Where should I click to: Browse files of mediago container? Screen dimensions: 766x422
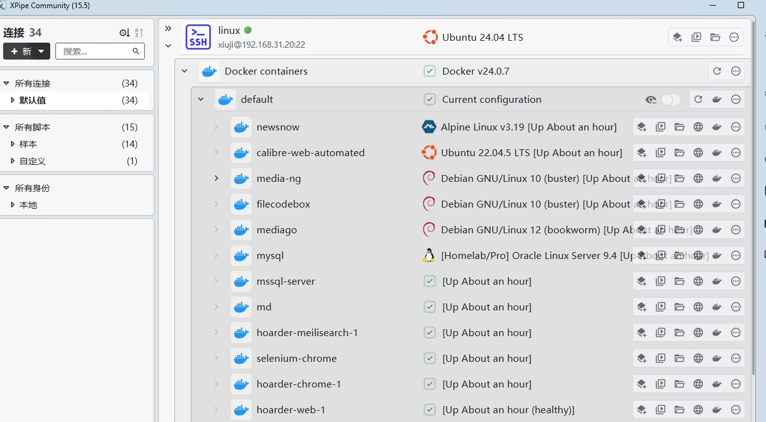[679, 229]
